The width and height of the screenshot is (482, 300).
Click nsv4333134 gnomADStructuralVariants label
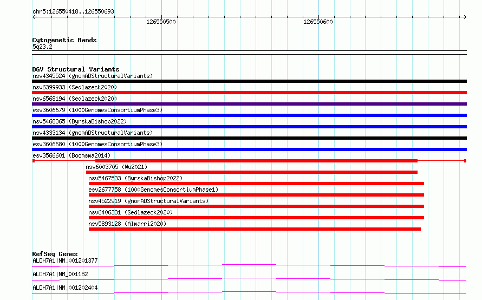[93, 133]
